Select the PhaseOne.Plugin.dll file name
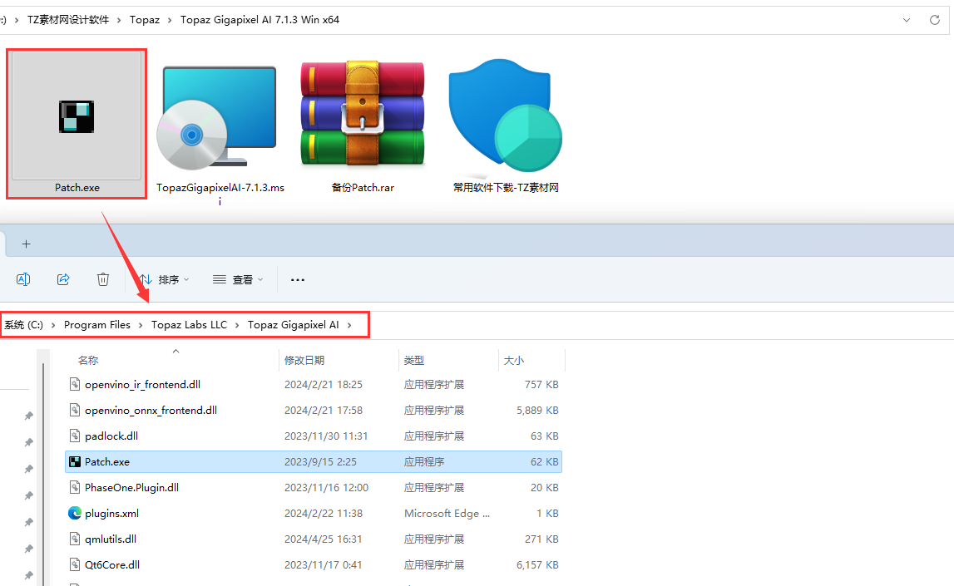 132,488
